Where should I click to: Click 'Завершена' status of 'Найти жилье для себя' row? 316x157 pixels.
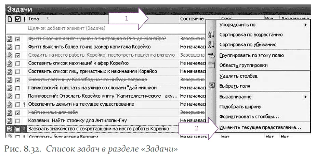click(x=193, y=112)
